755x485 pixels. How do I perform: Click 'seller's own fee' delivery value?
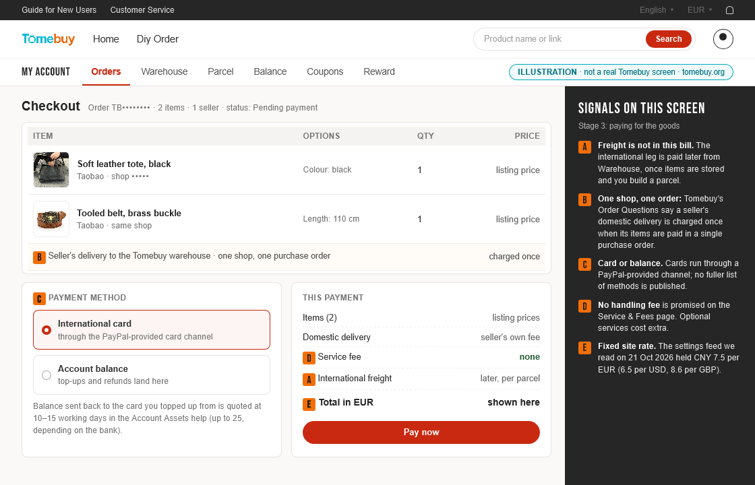[510, 337]
